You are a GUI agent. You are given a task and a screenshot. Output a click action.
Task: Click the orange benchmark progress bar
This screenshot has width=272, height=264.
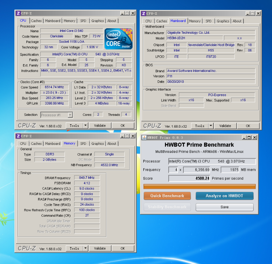[x=199, y=186]
